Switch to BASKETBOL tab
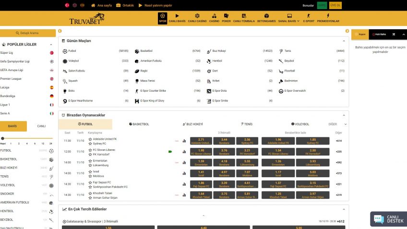The image size is (407, 229). pyautogui.click(x=139, y=124)
